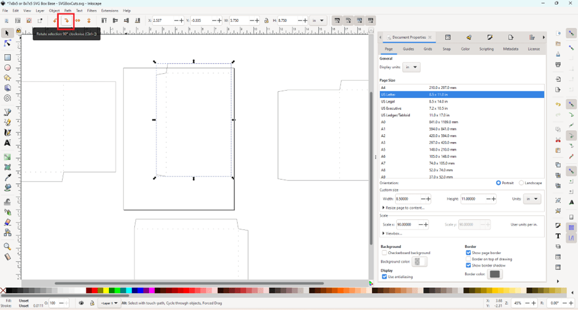Click the Border color swatch

click(494, 274)
